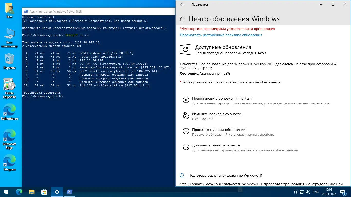
Task: Click the Meet Now tray icon
Action: tap(295, 192)
